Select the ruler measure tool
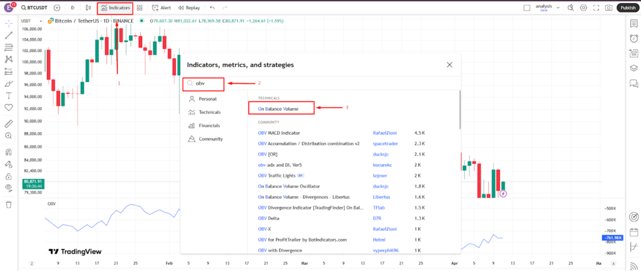The height and width of the screenshot is (271, 641). [9, 123]
